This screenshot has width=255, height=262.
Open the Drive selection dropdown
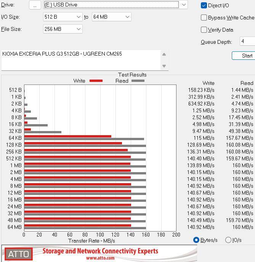point(184,5)
